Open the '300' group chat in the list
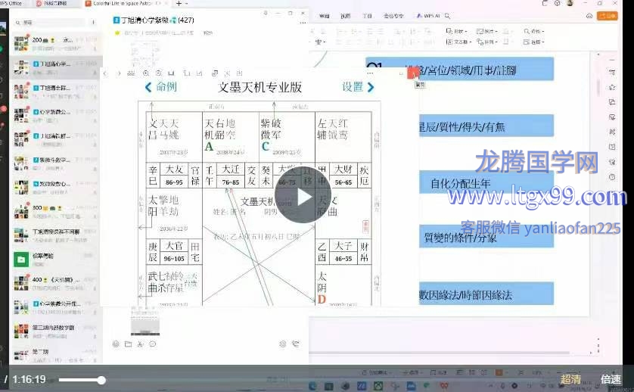Image resolution: width=634 pixels, height=392 pixels. (55, 212)
